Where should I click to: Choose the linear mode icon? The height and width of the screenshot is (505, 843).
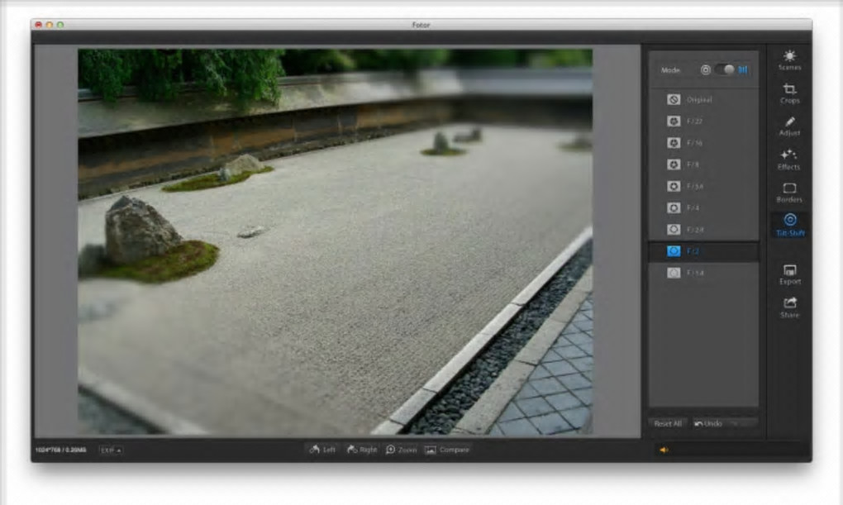click(x=743, y=70)
